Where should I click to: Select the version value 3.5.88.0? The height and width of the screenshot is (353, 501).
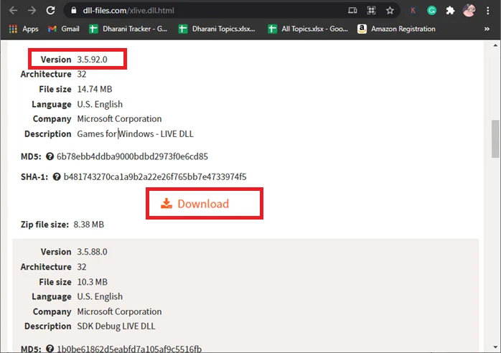coord(92,252)
